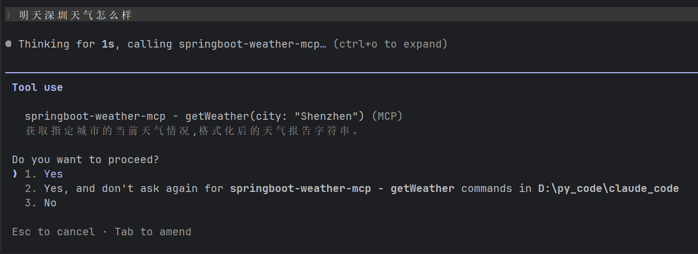Click the bold springboot-weather-mcp - getWeather text in option 2
Viewport: 698px width, 254px height.
342,189
